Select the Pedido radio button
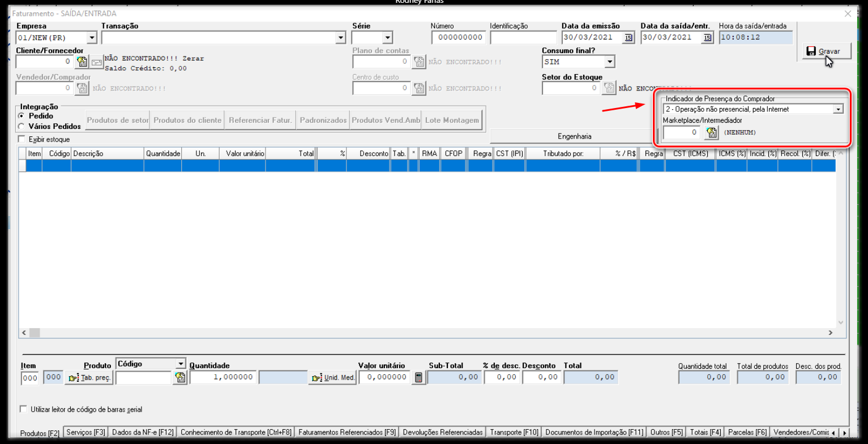Screen dimensions: 868x444 (x=22, y=116)
